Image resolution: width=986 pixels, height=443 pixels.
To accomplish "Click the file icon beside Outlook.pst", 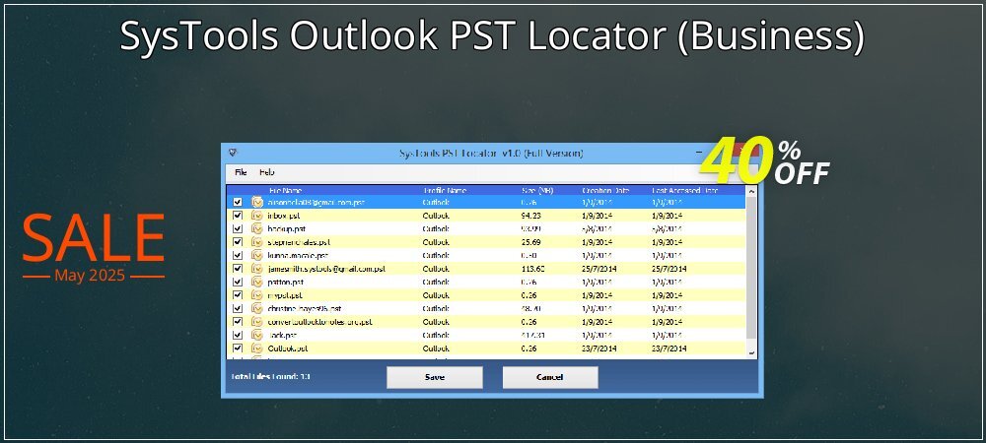I will click(256, 348).
